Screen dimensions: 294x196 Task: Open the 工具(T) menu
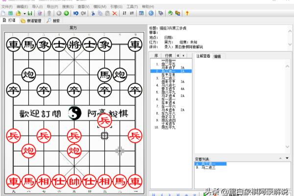[131, 6]
